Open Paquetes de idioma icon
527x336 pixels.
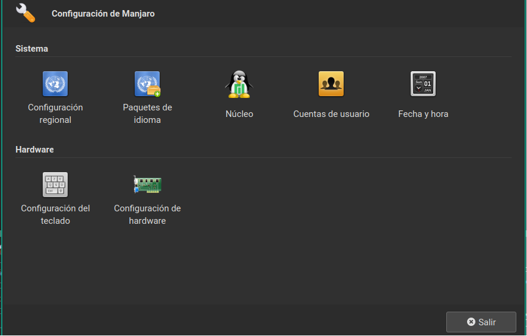tap(147, 84)
